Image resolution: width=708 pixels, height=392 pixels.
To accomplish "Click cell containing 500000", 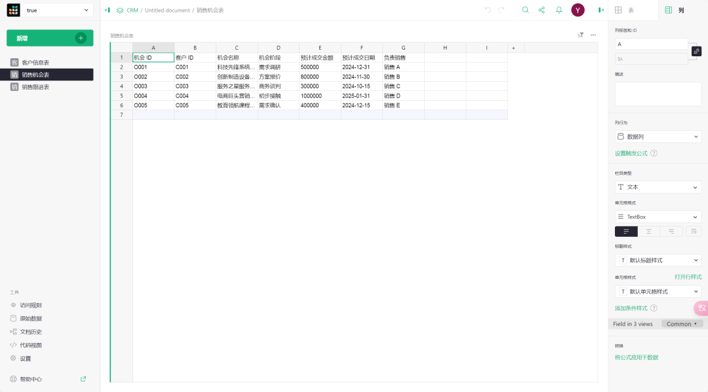I will click(x=319, y=67).
